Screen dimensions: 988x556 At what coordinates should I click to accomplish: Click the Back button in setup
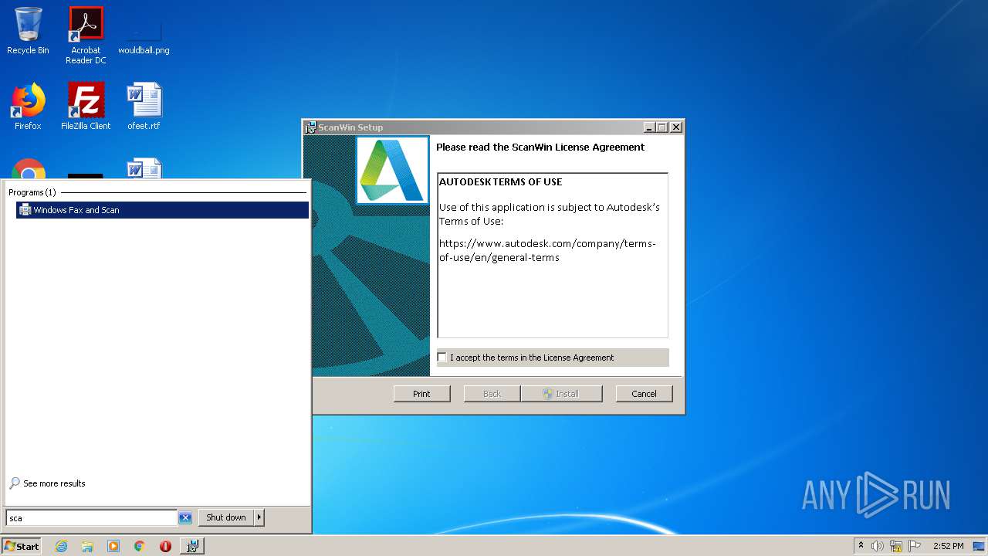[x=492, y=394]
